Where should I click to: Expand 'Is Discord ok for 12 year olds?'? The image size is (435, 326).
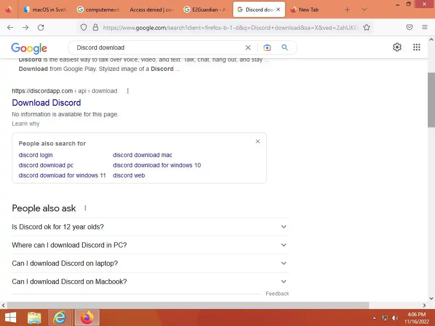point(150,227)
